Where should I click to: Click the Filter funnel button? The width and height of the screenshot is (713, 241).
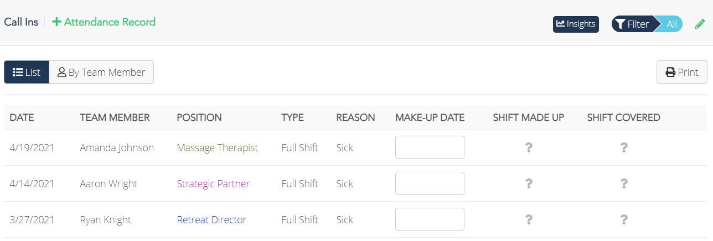point(632,24)
